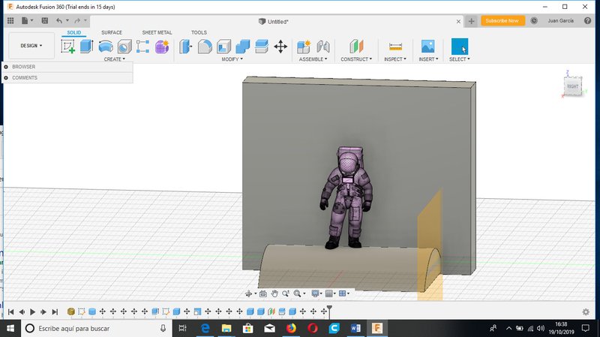The image size is (600, 337).
Task: Select the Create Sketch tool
Action: pyautogui.click(x=67, y=47)
